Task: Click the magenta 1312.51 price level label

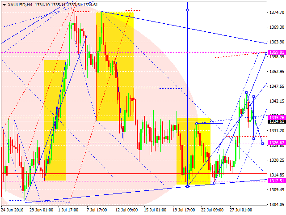Action: [277, 181]
